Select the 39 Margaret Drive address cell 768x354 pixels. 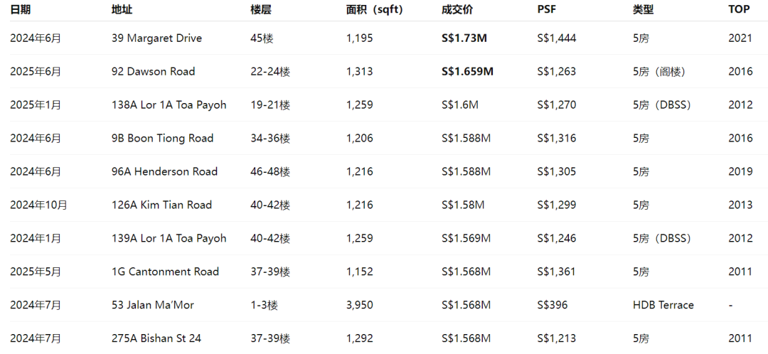pos(156,38)
